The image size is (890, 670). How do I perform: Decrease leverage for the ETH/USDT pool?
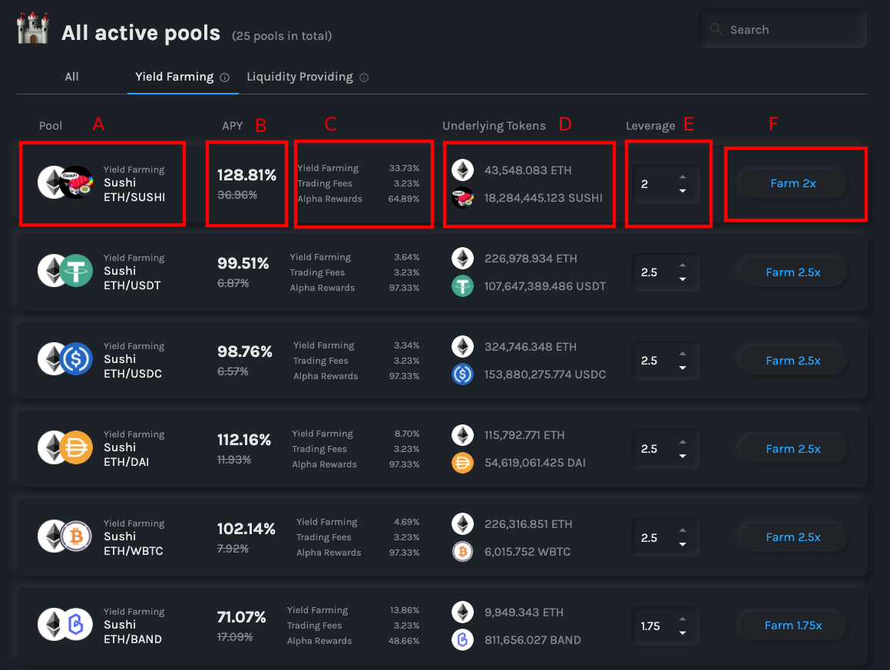(x=683, y=279)
